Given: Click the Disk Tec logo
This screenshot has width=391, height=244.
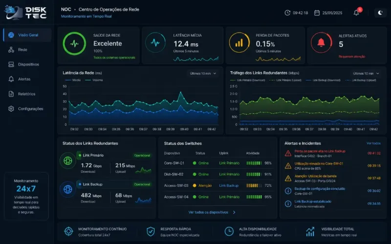Looking at the screenshot, I should click(25, 13).
